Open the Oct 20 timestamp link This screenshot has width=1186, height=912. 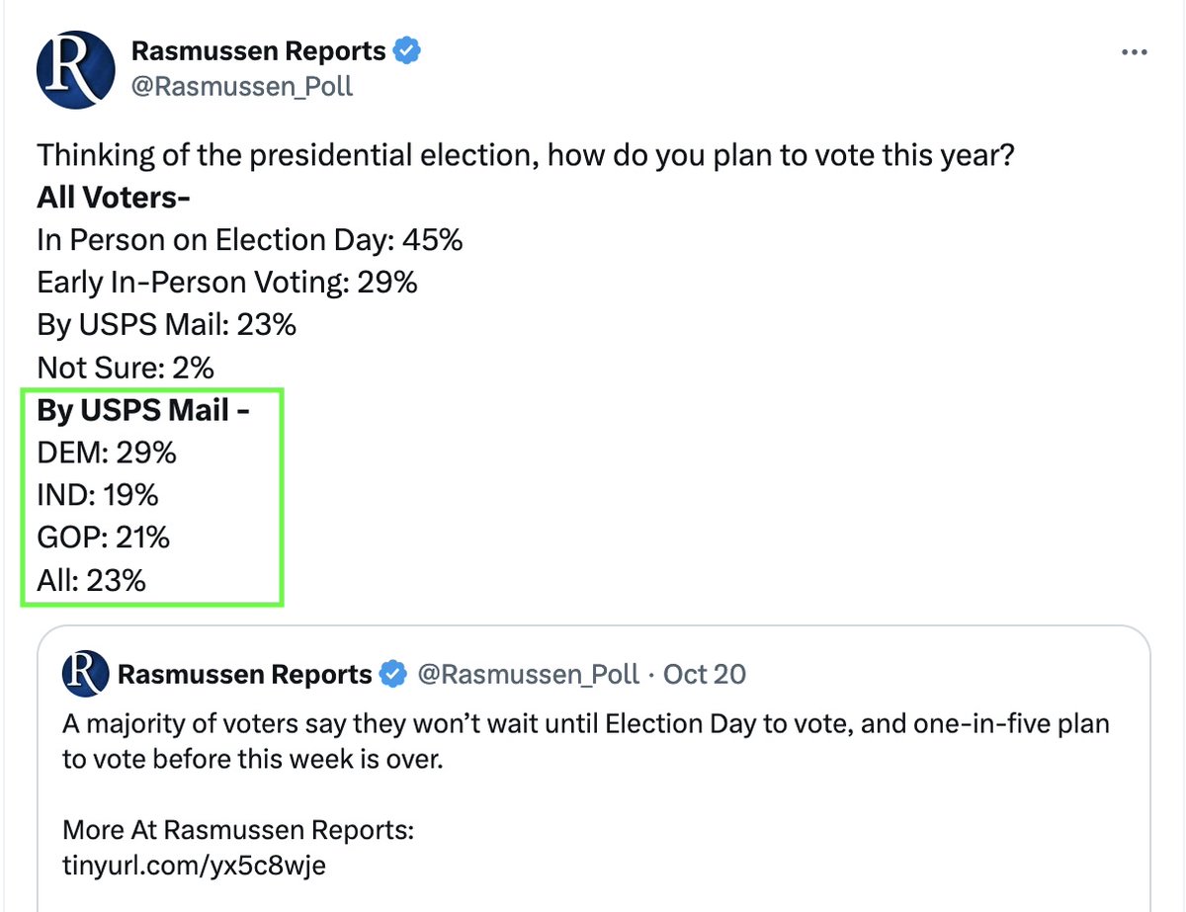point(705,675)
